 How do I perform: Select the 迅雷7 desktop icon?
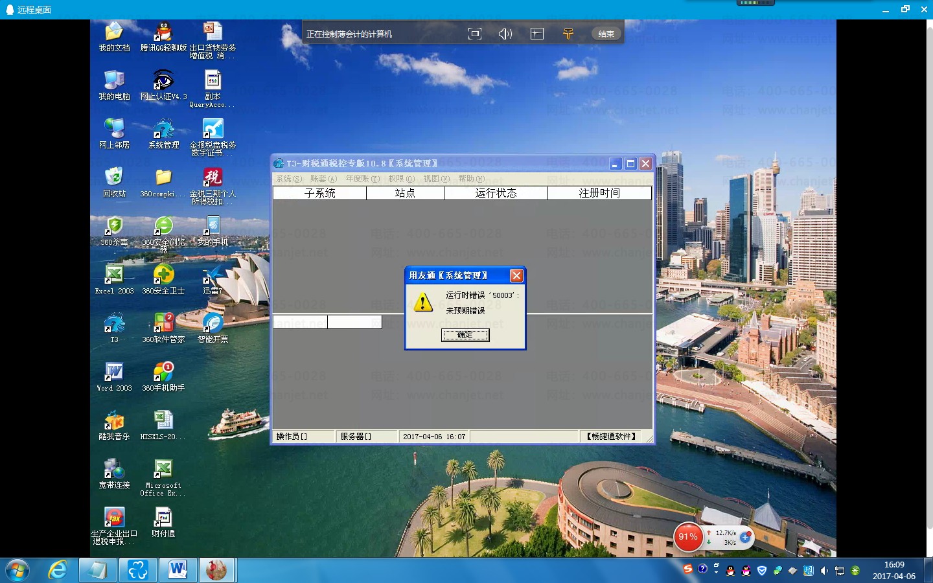click(213, 279)
